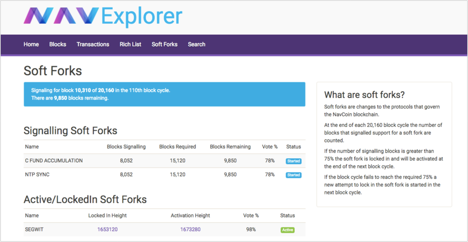The image size is (468, 242).
Task: Click the Activation Height column header
Action: [x=190, y=216]
